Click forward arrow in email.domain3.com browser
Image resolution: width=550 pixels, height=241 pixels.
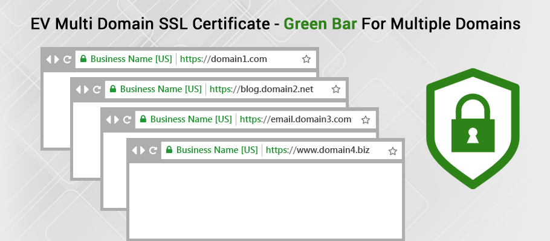117,120
